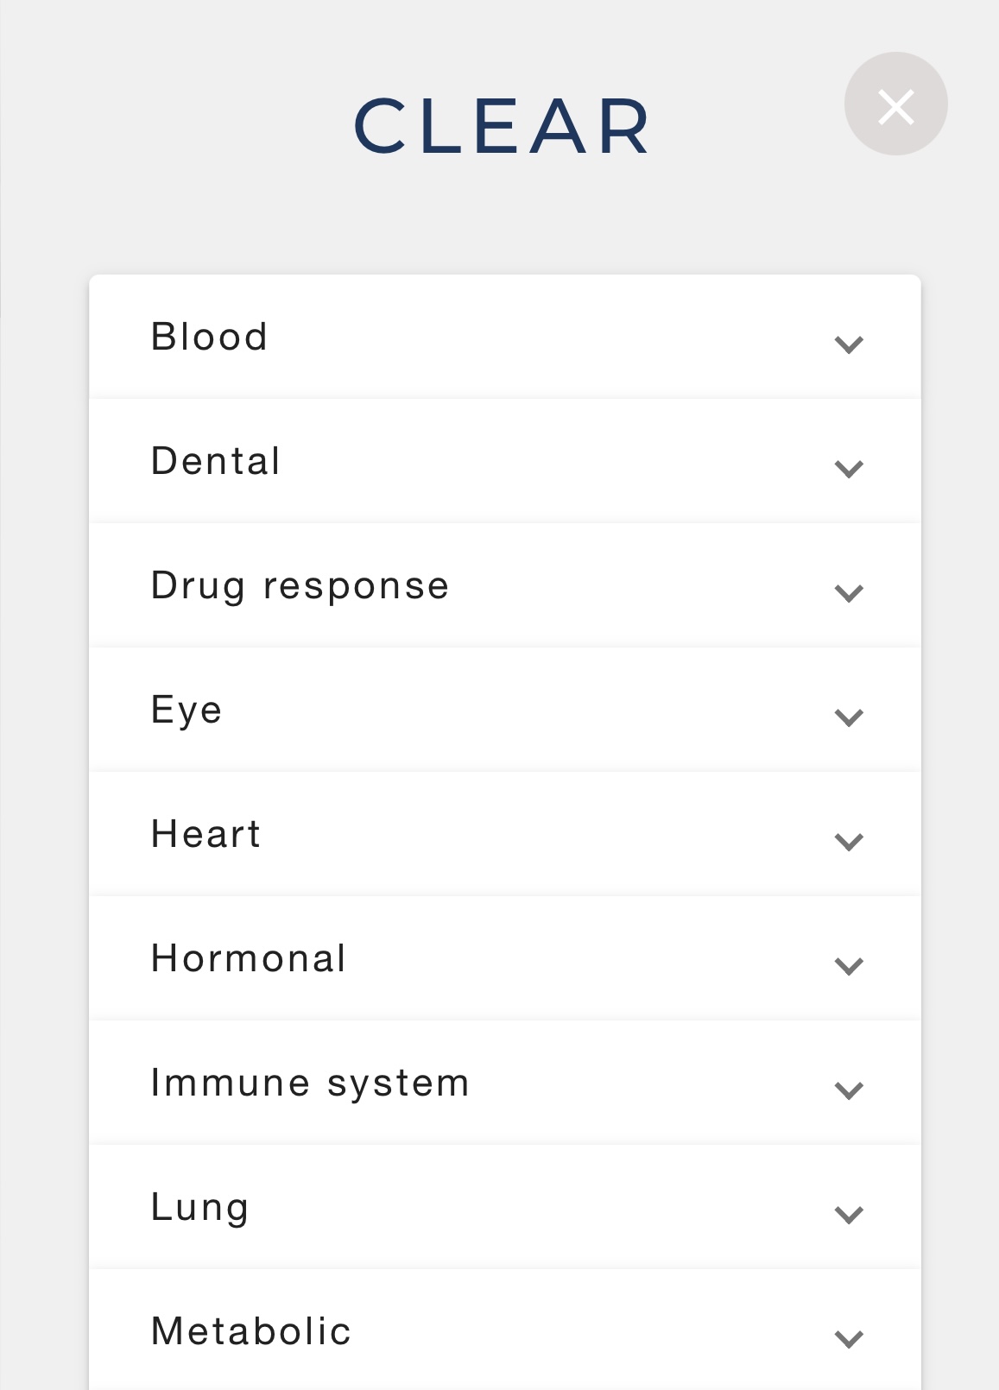The image size is (999, 1390).
Task: Expand the Metabolic category chevron
Action: 849,1339
